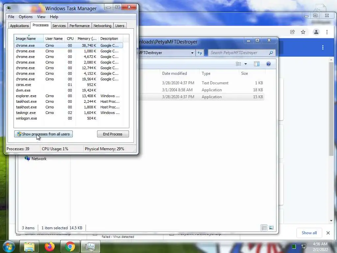Switch to the Networking tab
This screenshot has height=253, width=337.
[x=102, y=26]
